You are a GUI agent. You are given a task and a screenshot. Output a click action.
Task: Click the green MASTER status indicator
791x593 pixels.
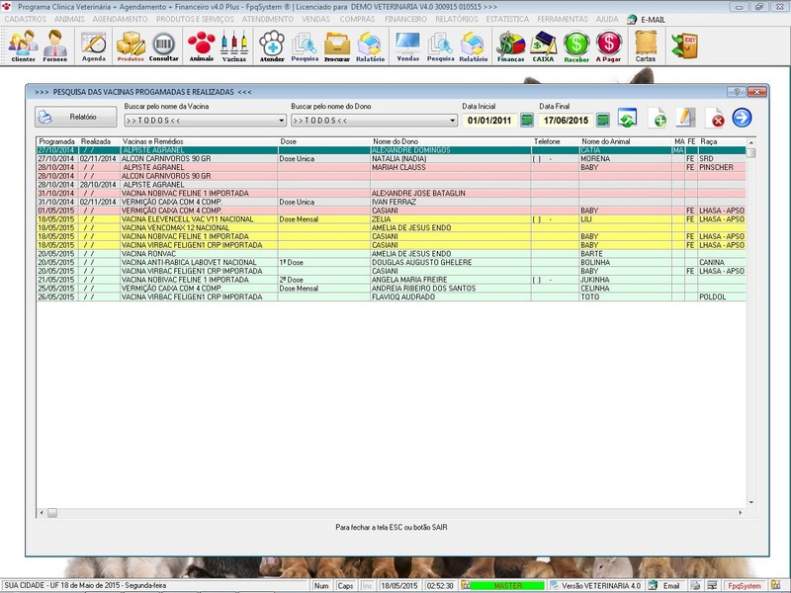(507, 585)
